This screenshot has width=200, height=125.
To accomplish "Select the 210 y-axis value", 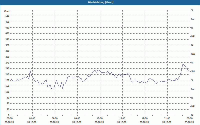I will click(7, 74).
